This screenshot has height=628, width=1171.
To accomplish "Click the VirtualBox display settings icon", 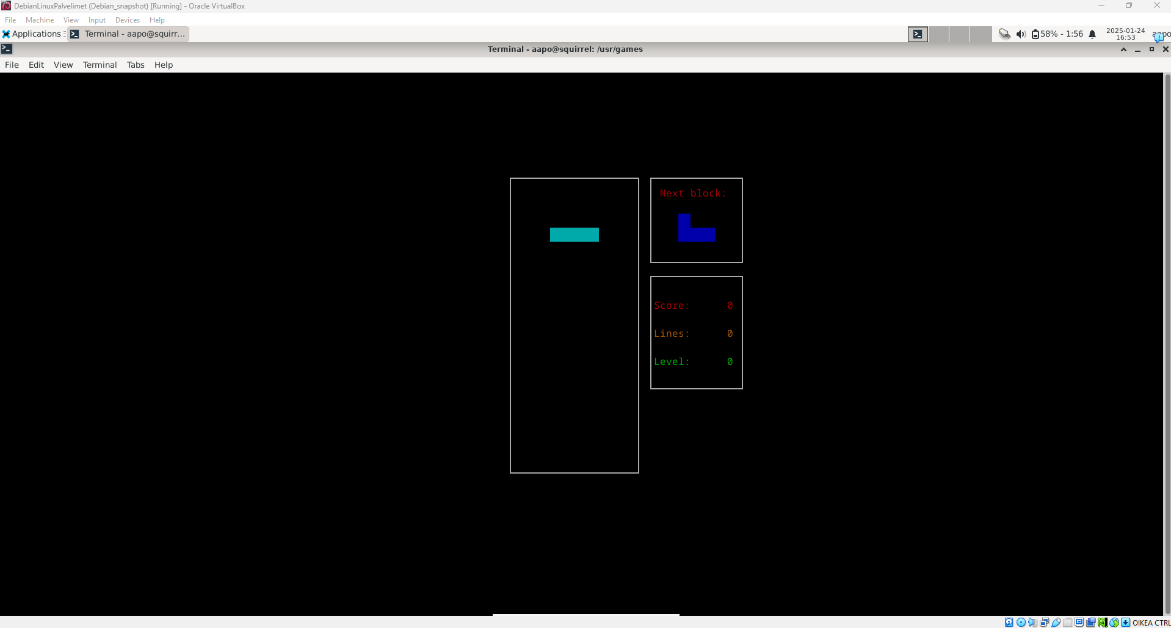I will click(1079, 623).
